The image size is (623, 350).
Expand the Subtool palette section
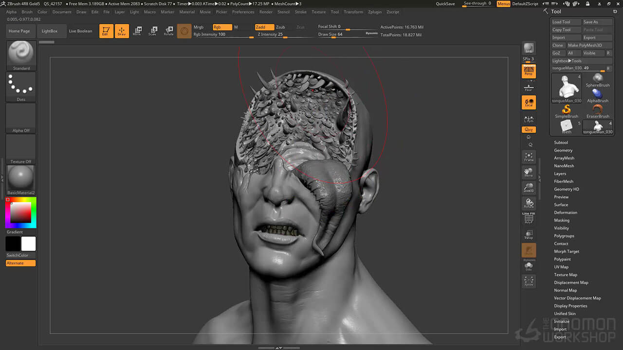tap(561, 142)
